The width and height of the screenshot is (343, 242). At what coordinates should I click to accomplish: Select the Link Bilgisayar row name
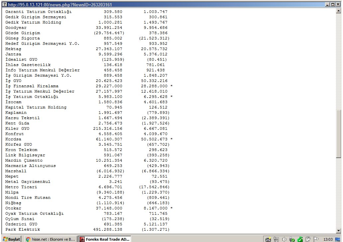(25, 155)
